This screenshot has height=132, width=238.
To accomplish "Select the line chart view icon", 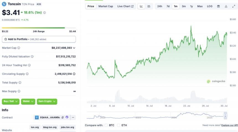I will point(141,6).
